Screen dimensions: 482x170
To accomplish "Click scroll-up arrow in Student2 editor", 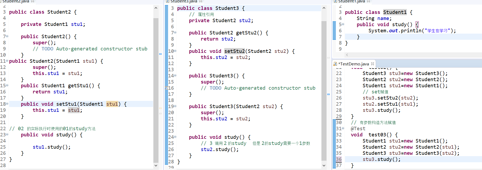I will (156, 8).
